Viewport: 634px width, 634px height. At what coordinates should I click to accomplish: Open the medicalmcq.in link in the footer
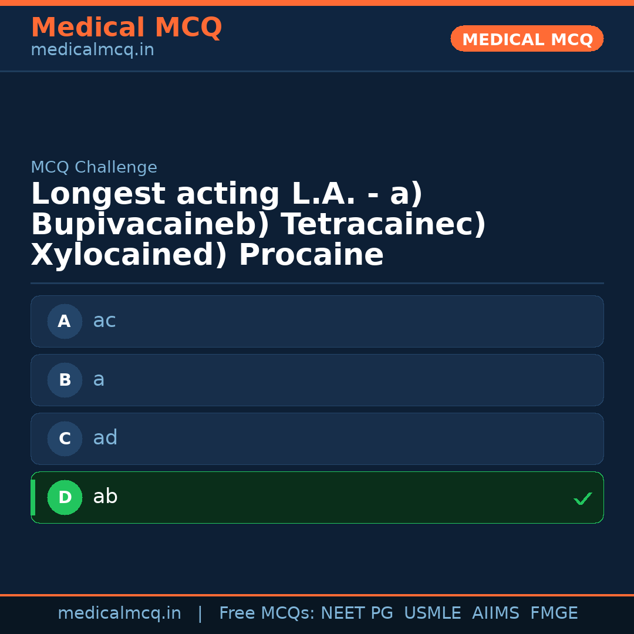tap(120, 613)
